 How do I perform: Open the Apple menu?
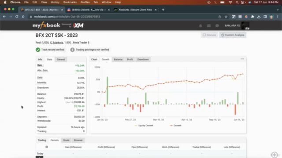click(x=5, y=2)
